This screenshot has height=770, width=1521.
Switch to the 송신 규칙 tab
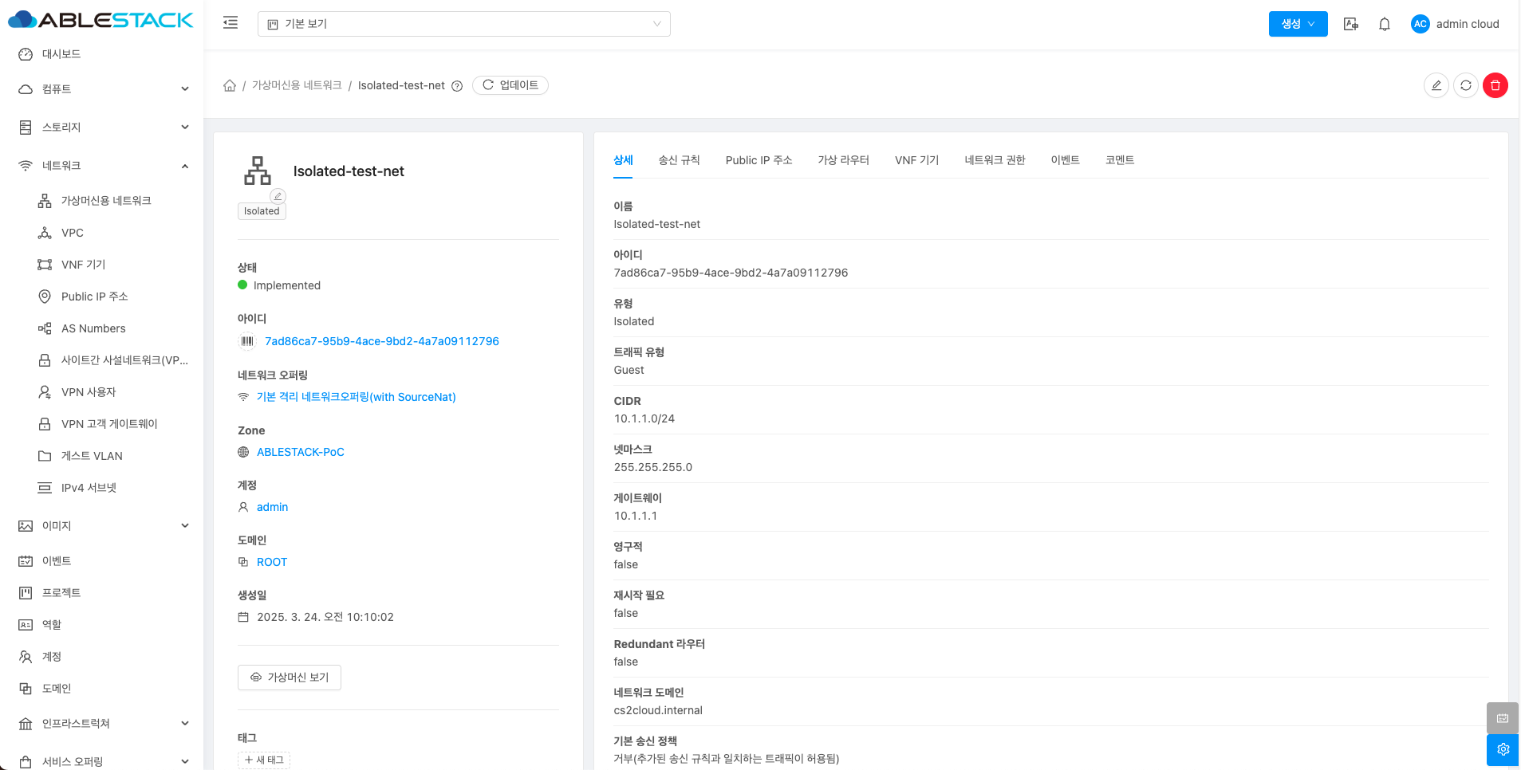[x=679, y=160]
